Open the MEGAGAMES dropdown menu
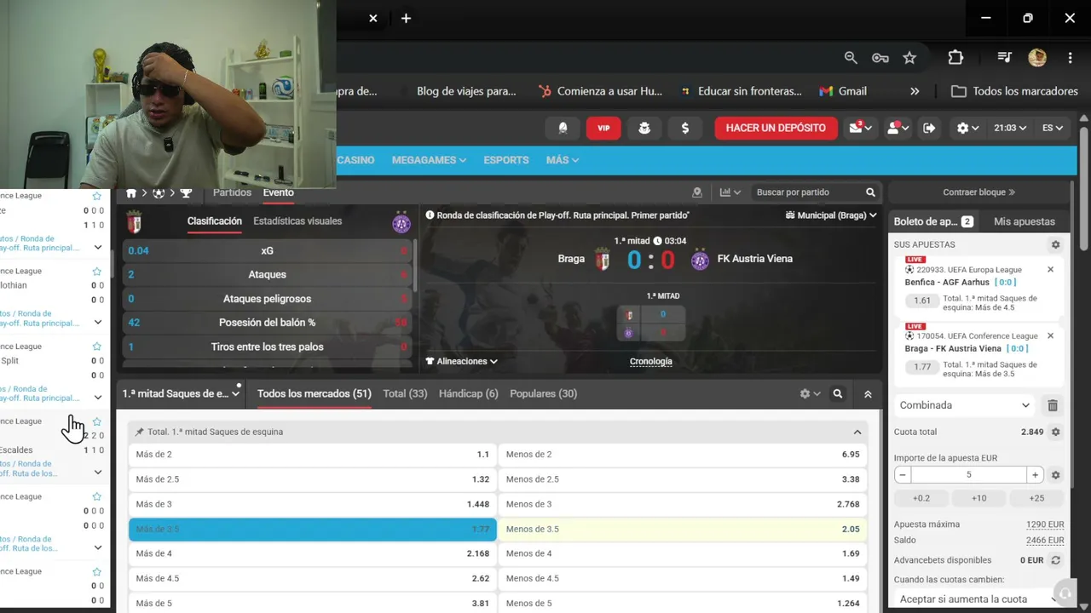The width and height of the screenshot is (1091, 613). coord(429,160)
